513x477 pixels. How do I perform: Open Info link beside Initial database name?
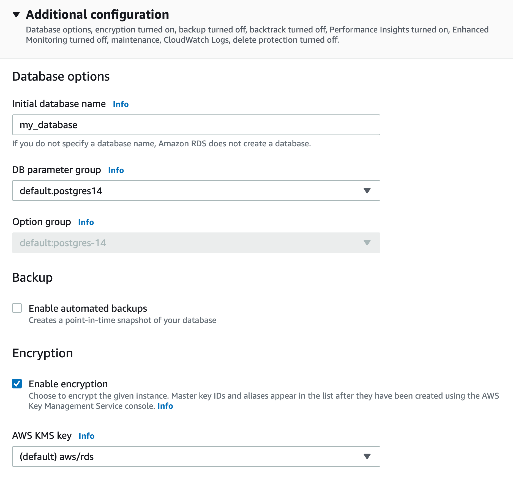click(x=121, y=104)
